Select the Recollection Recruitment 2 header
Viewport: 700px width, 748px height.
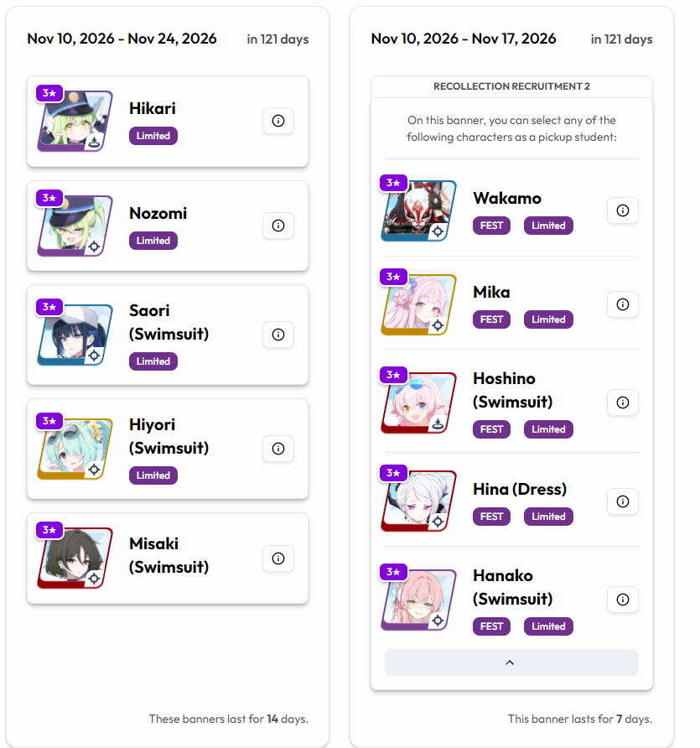pyautogui.click(x=511, y=86)
